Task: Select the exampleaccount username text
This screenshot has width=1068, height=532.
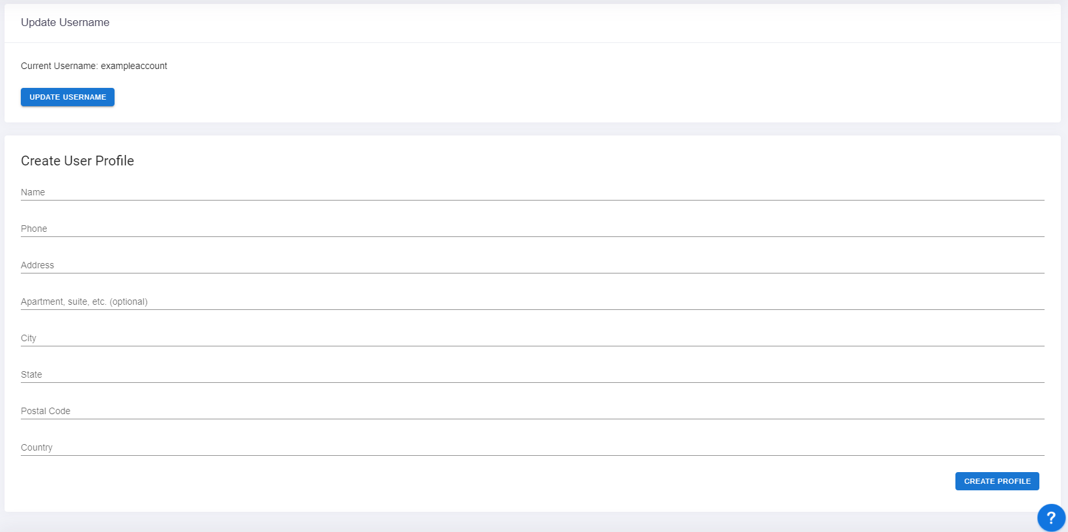Action: pos(134,66)
